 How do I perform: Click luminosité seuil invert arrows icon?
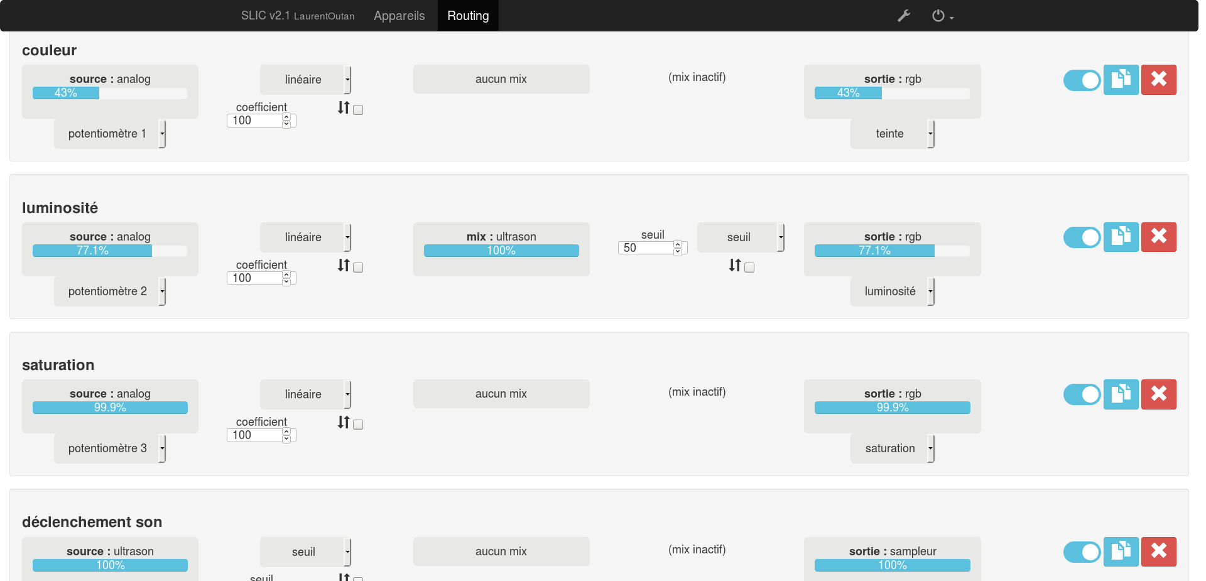[735, 266]
